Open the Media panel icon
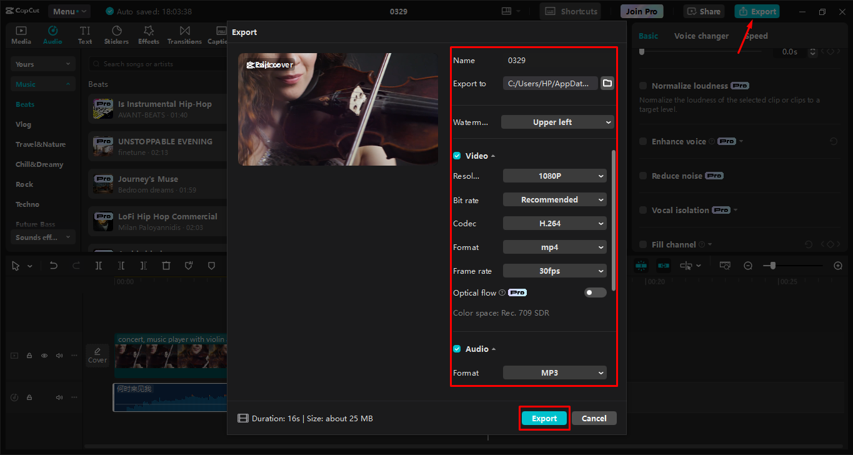The width and height of the screenshot is (853, 455). tap(21, 35)
